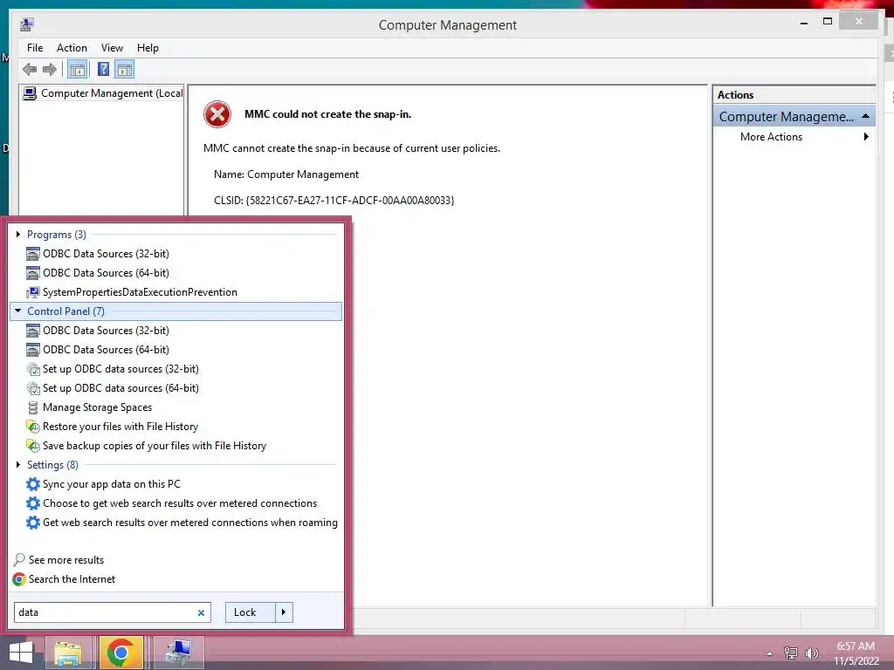Click the Lock button
Viewport: 894px width, 670px height.
click(x=251, y=612)
